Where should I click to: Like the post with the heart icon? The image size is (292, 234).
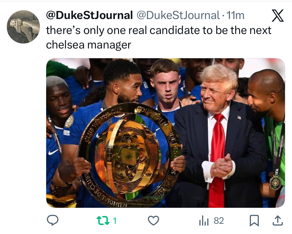[153, 220]
